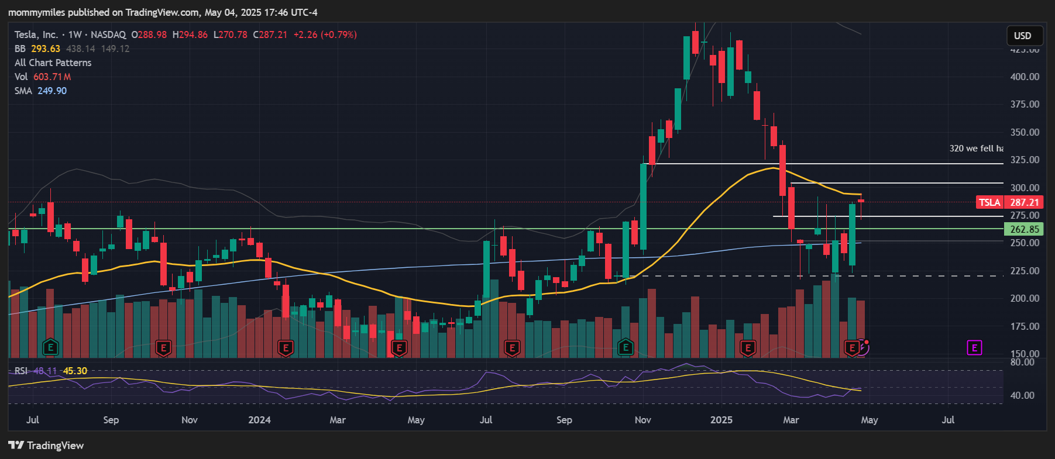Click the green earnings marker near Jul 2023
Screen dimensions: 1055x459
click(x=51, y=348)
